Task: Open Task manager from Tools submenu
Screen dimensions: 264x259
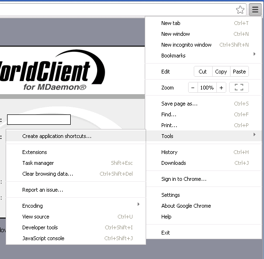Action: [x=76, y=163]
